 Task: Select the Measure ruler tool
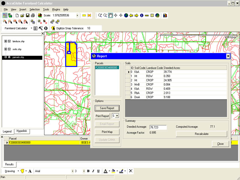[147, 15]
